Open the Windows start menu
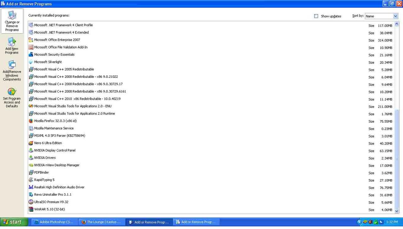The image size is (403, 229). coord(14,222)
